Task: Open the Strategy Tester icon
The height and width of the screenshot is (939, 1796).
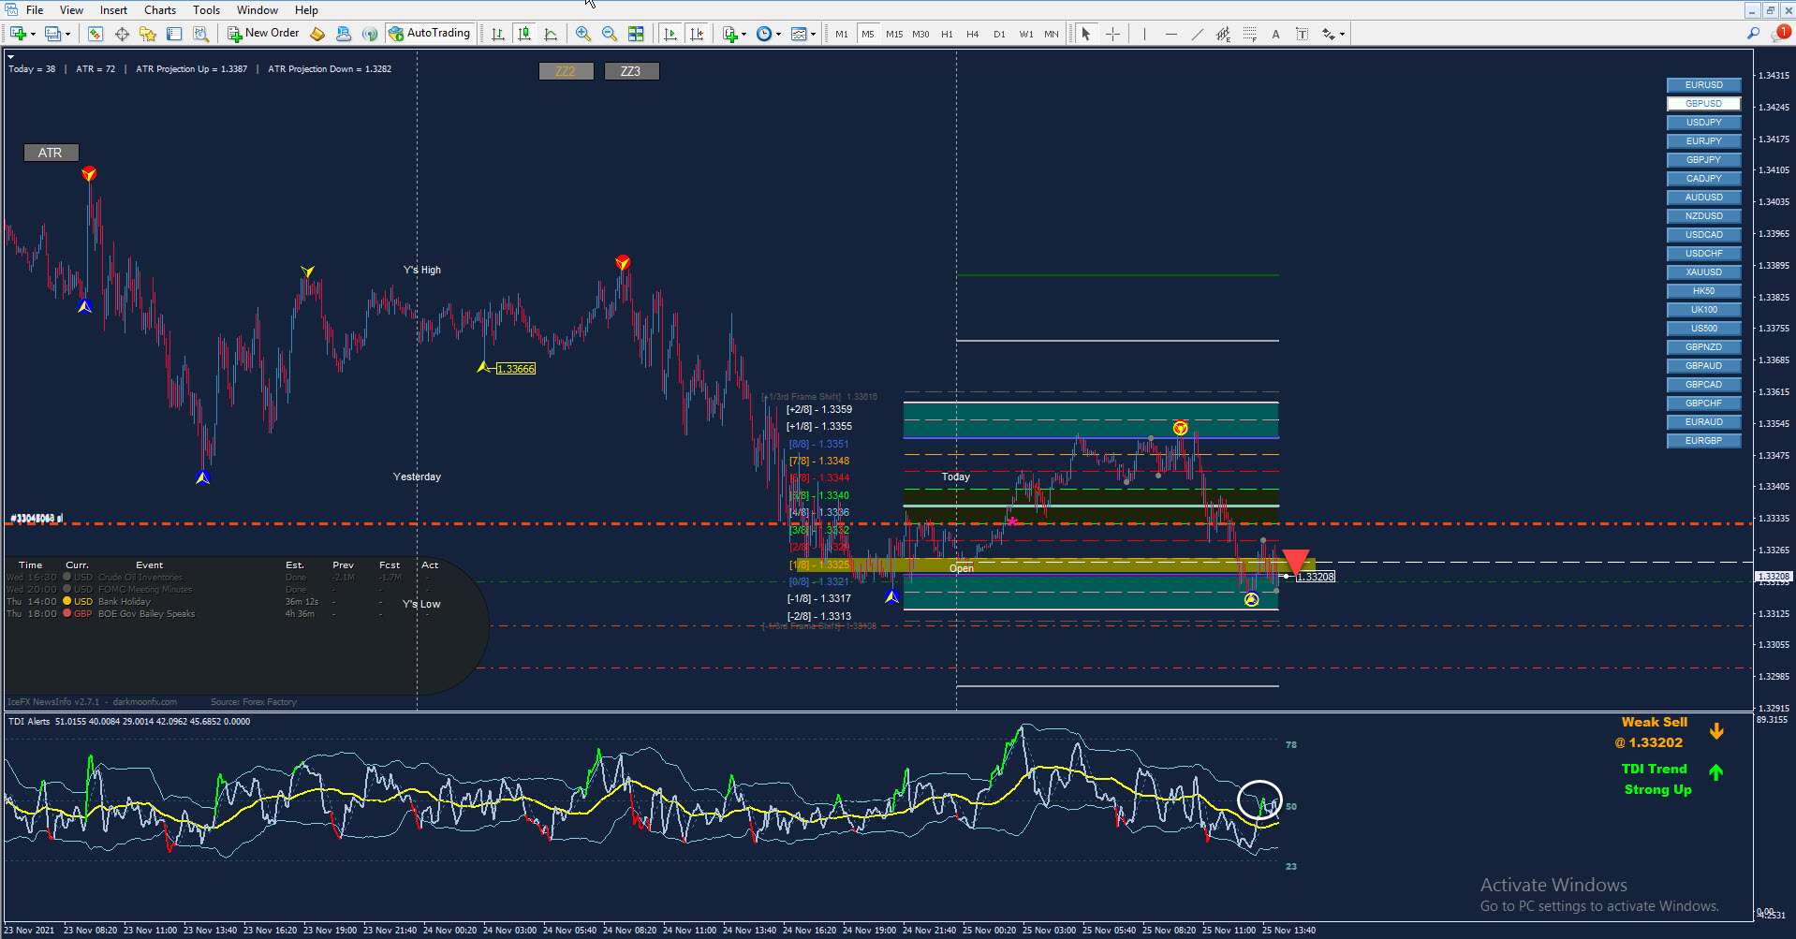Action: point(200,34)
